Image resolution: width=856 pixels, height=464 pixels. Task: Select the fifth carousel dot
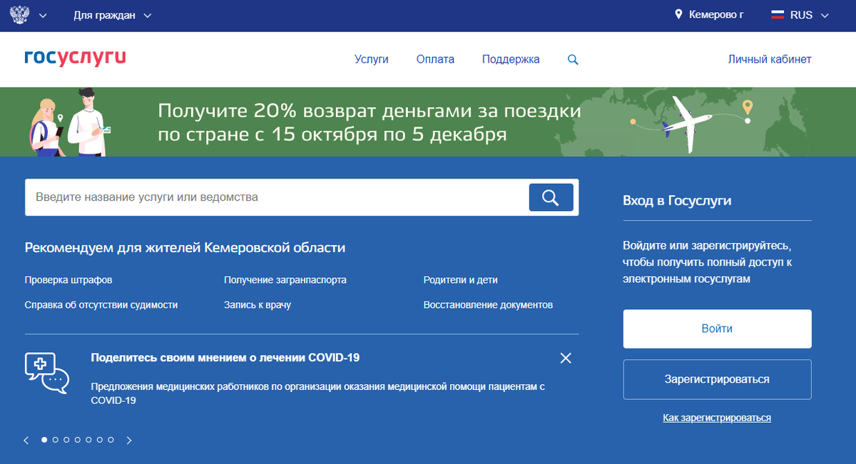coord(88,440)
